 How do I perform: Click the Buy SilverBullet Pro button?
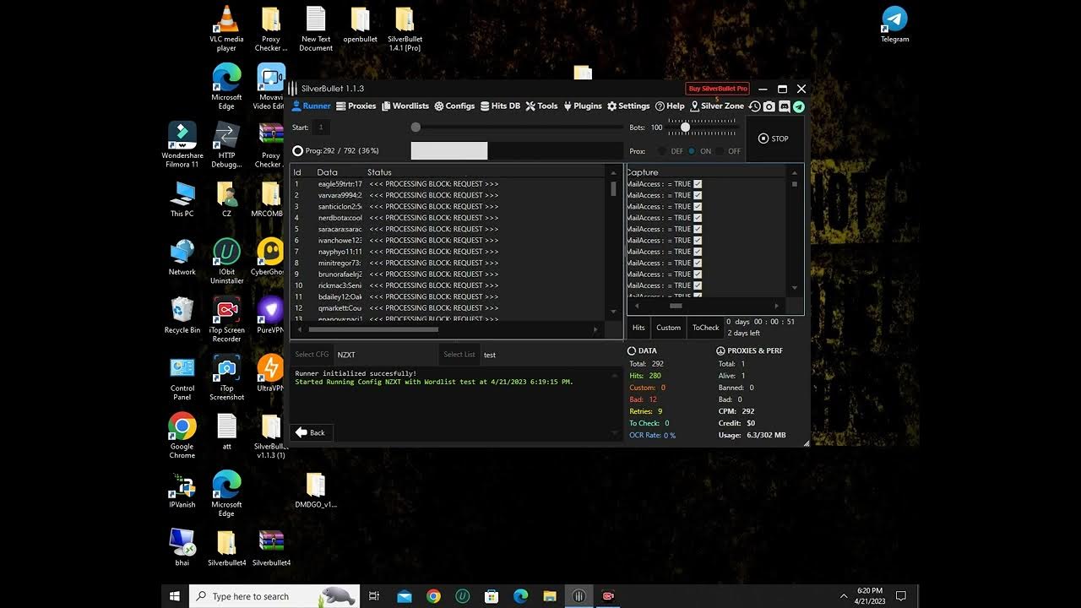[x=717, y=89]
